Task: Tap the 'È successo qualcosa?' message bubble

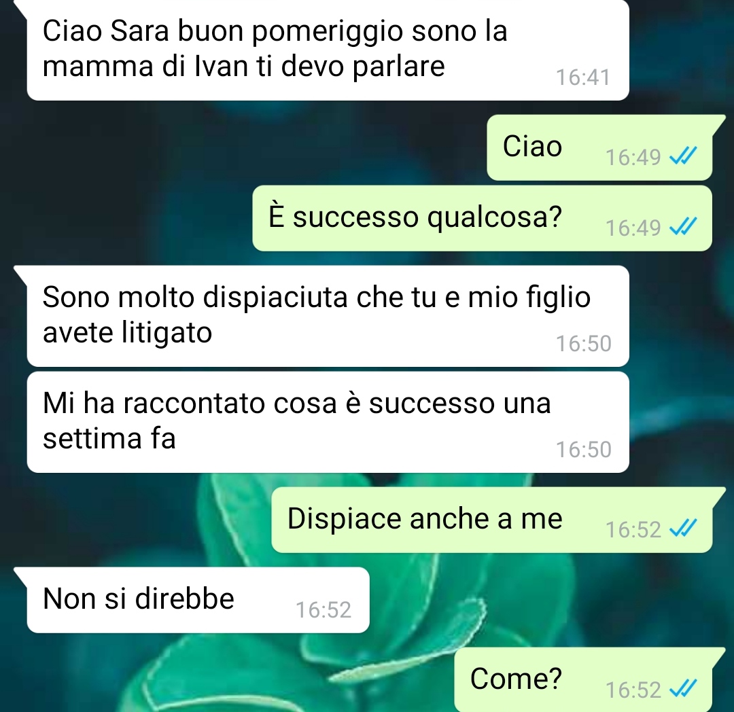Action: [x=482, y=218]
